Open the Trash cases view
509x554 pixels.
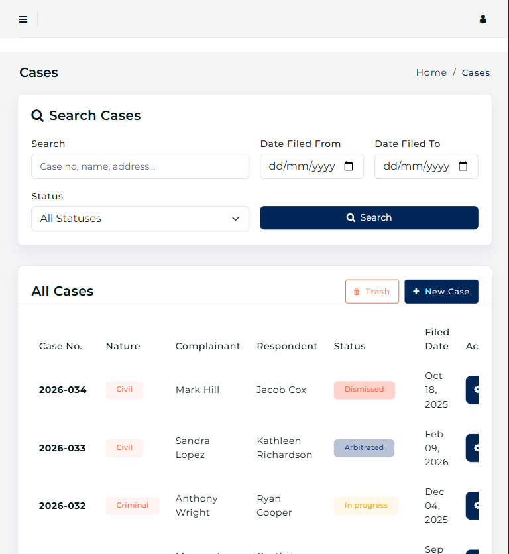tap(372, 292)
